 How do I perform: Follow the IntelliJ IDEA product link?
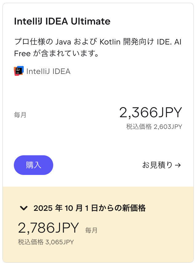(x=48, y=71)
